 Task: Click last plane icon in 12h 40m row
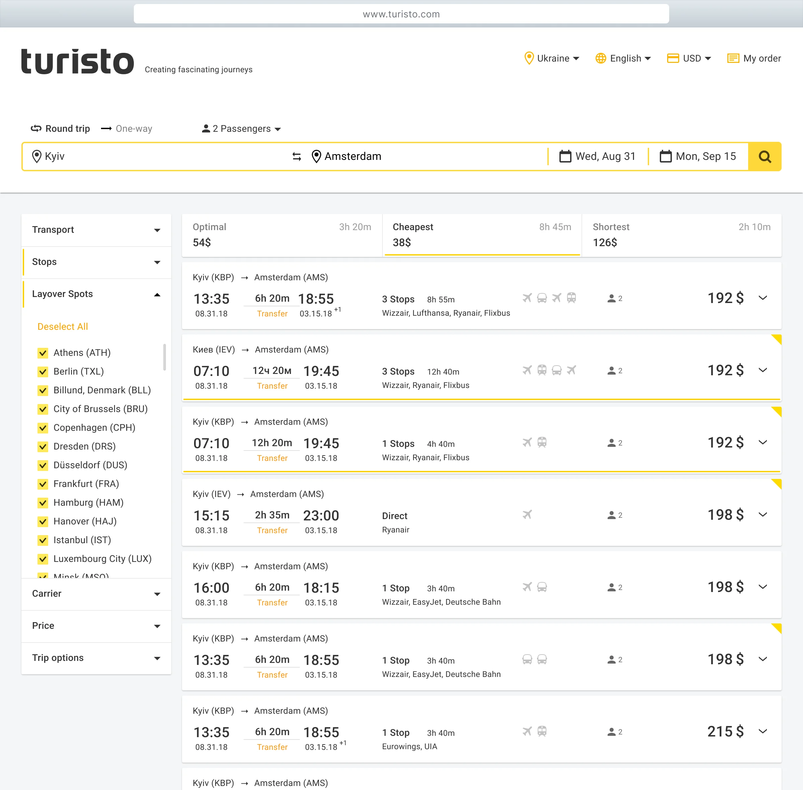coord(571,370)
